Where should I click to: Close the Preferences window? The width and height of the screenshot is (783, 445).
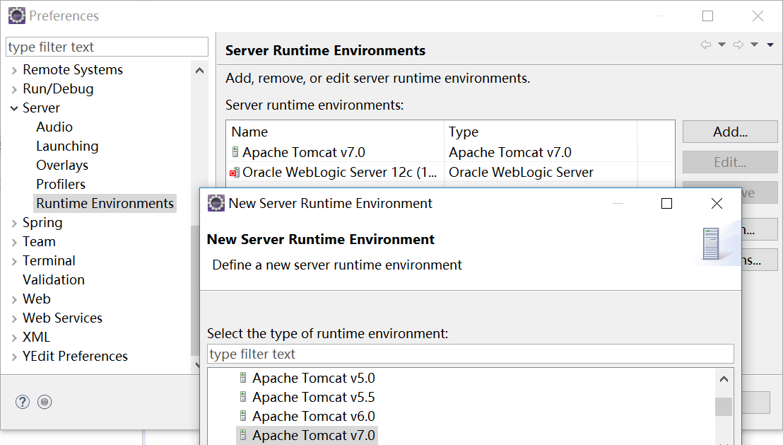(758, 16)
